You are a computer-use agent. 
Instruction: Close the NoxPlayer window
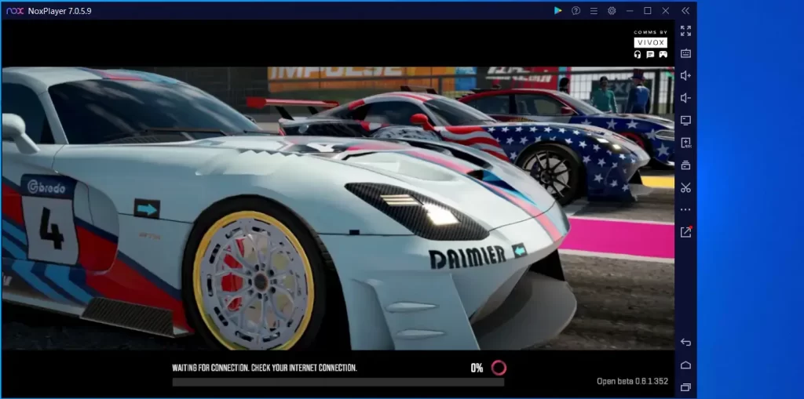point(666,11)
